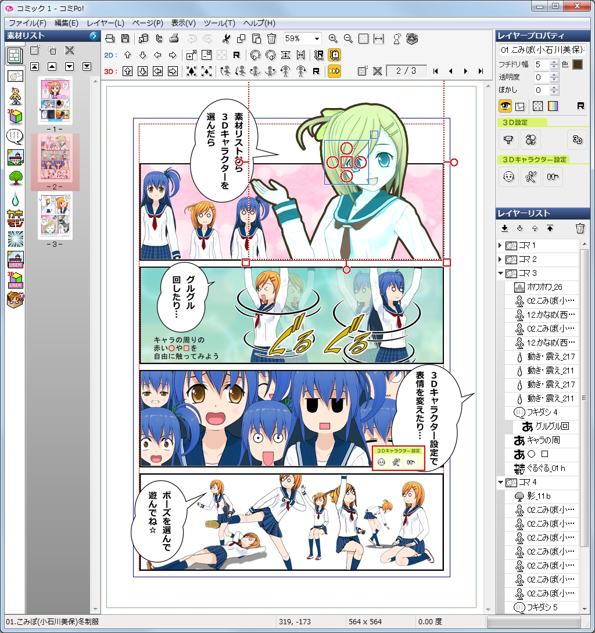
Task: Select the water drop effect icon
Action: 15,199
